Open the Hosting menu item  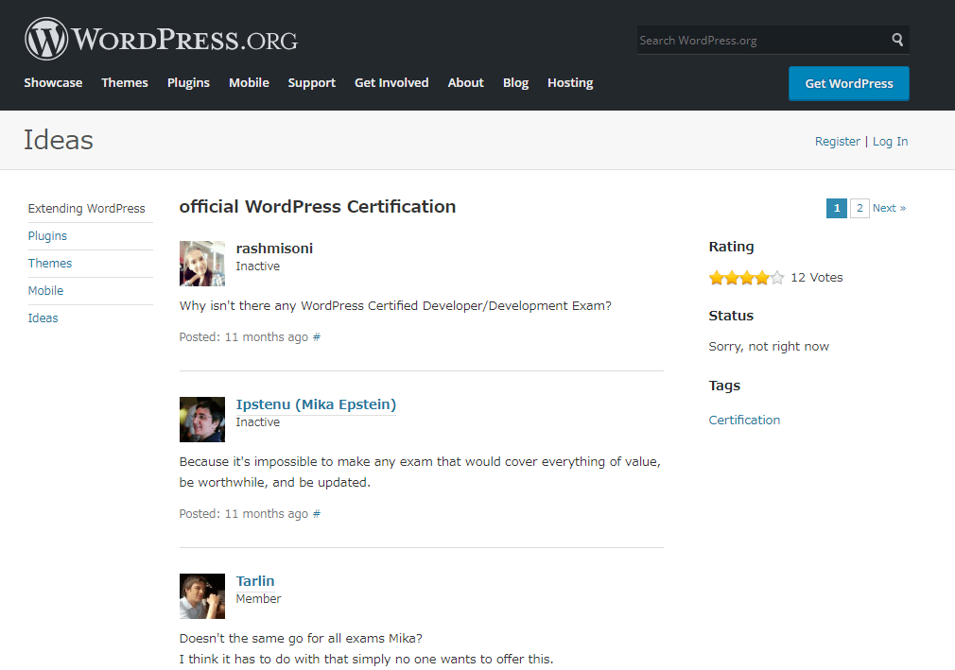(570, 83)
